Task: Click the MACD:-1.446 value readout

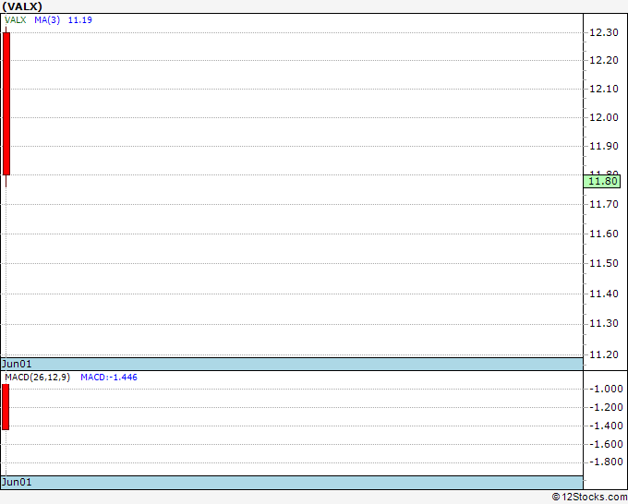Action: pos(109,378)
